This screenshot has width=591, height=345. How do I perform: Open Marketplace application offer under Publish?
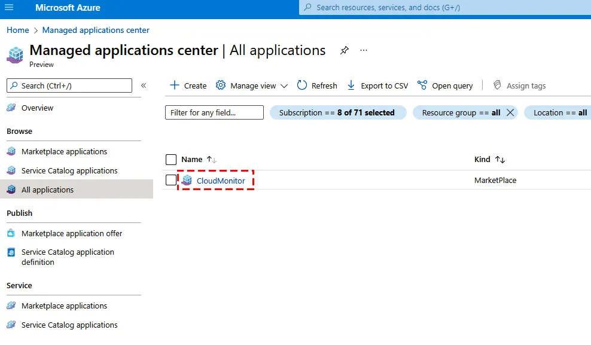[72, 234]
